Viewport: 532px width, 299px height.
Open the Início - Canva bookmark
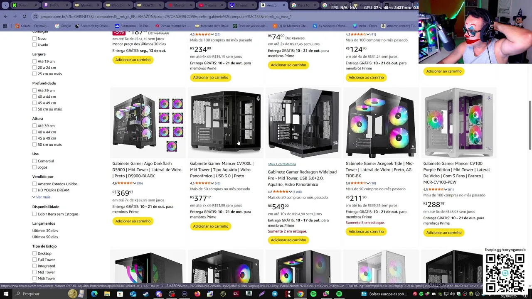364,26
